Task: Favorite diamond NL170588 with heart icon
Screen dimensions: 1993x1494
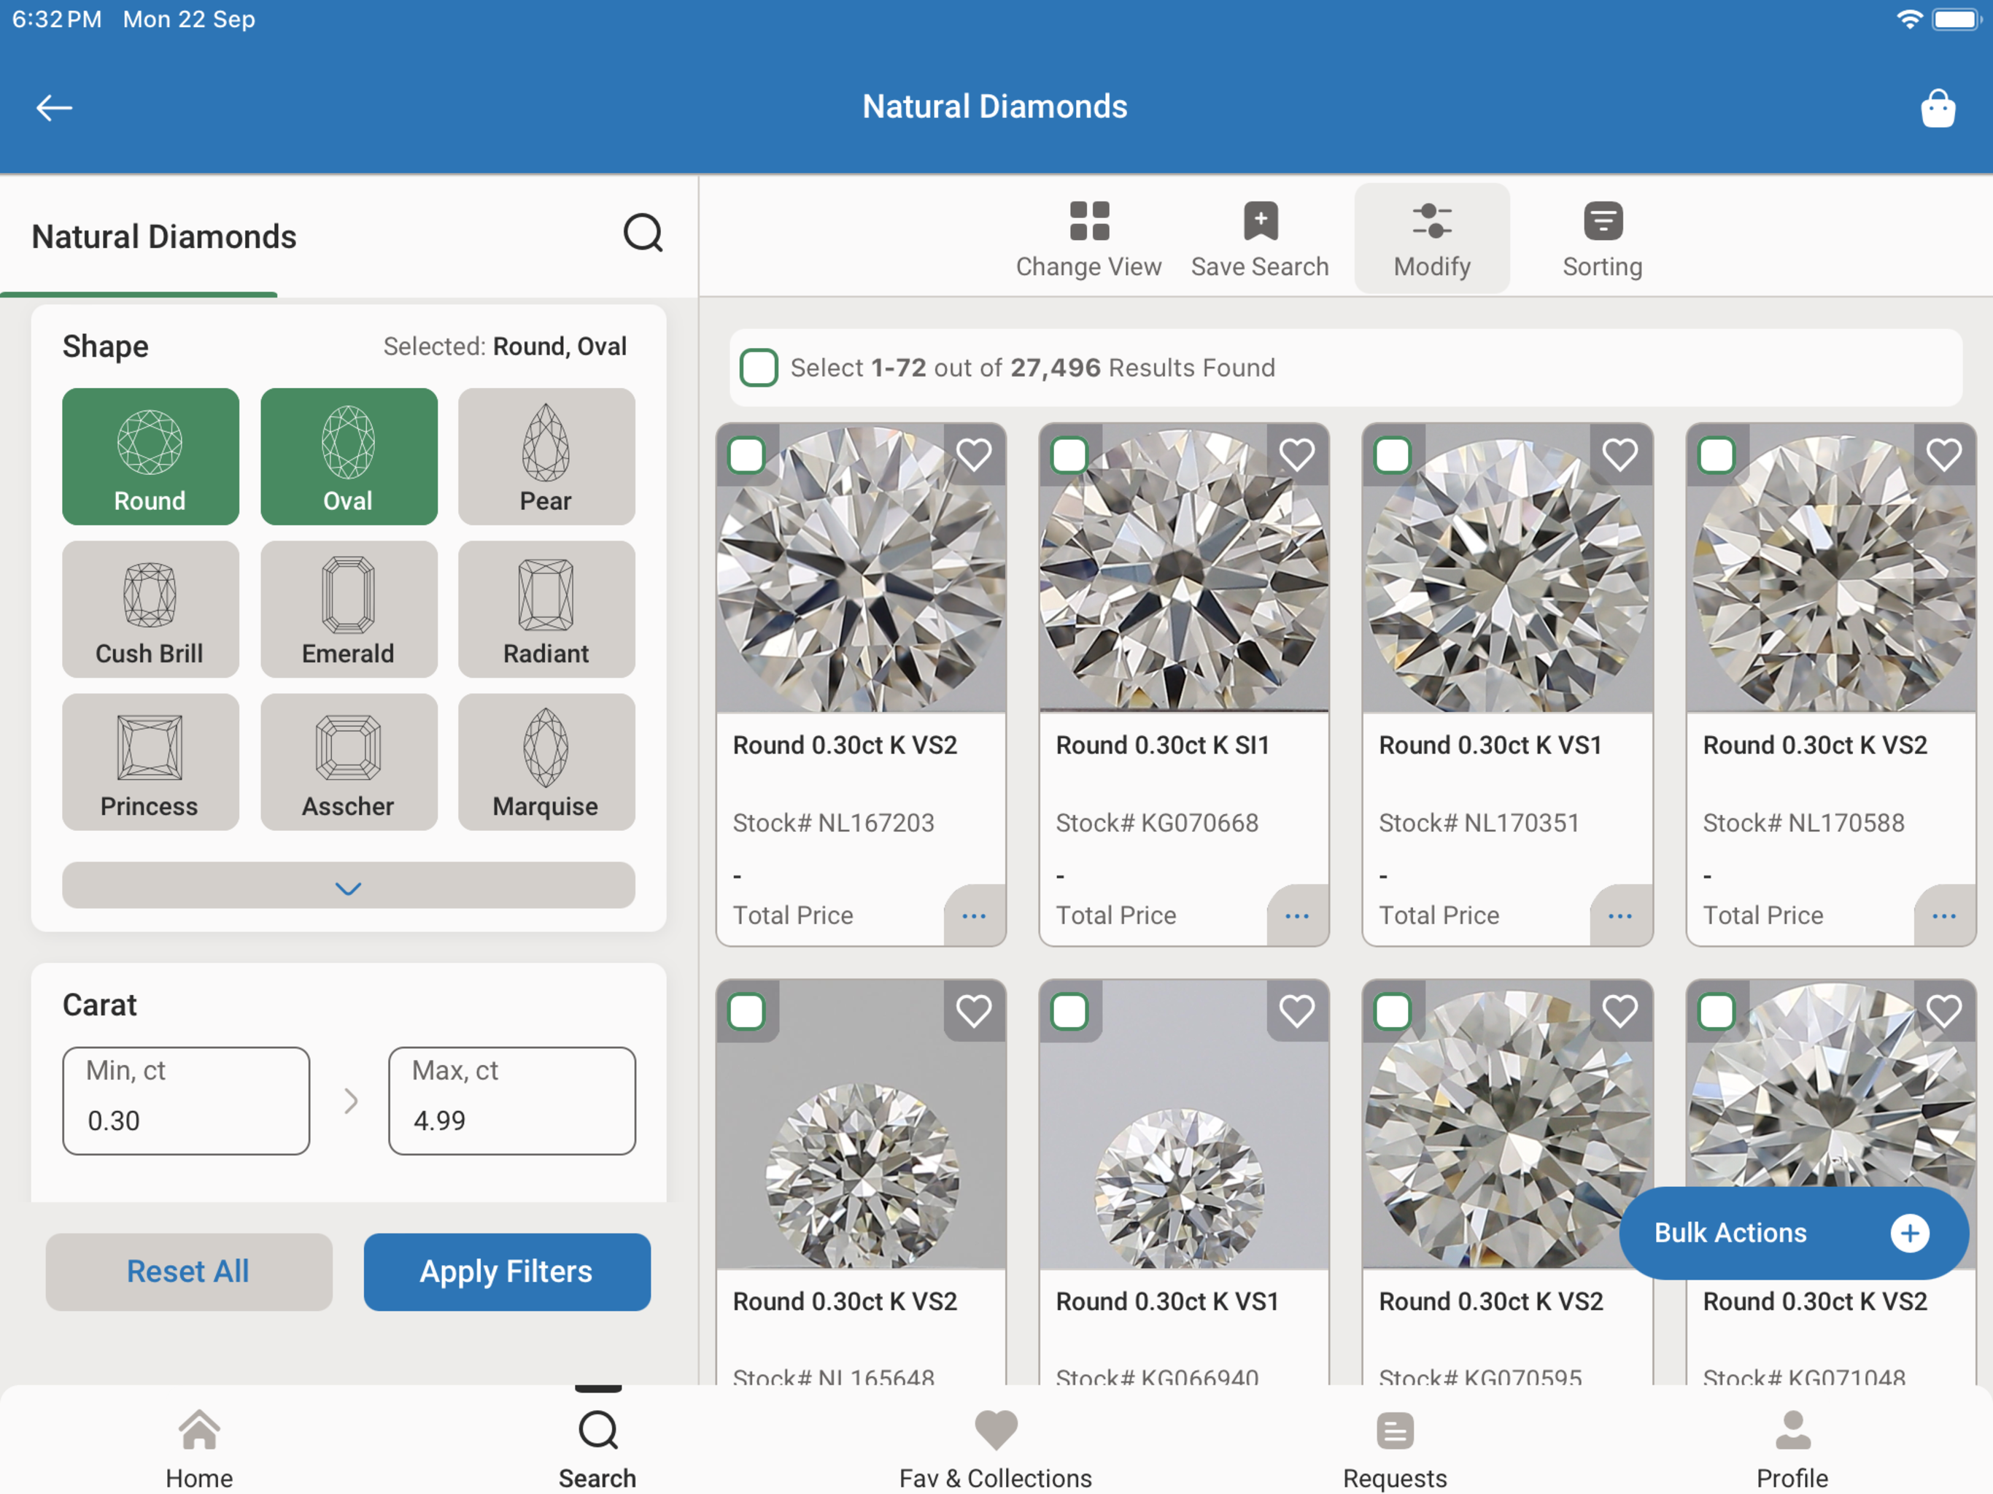Action: click(1944, 455)
